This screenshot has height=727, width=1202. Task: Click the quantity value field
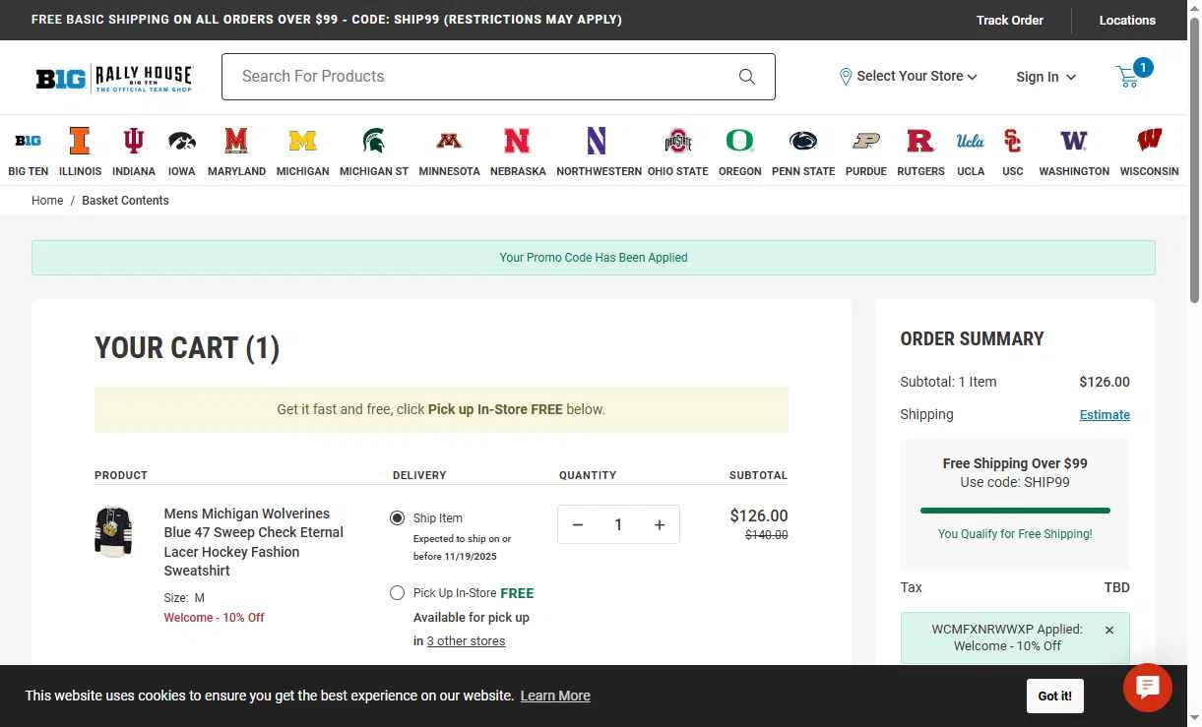[x=618, y=525]
